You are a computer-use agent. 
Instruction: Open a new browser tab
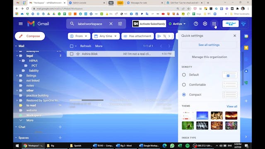point(208,3)
